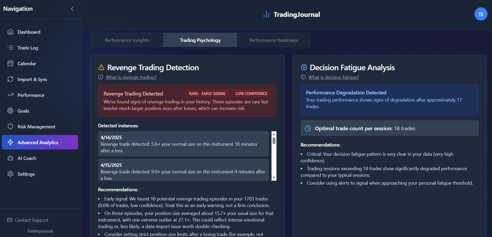Open the Performance Heatmaps tab
Image resolution: width=492 pixels, height=237 pixels.
(x=273, y=40)
